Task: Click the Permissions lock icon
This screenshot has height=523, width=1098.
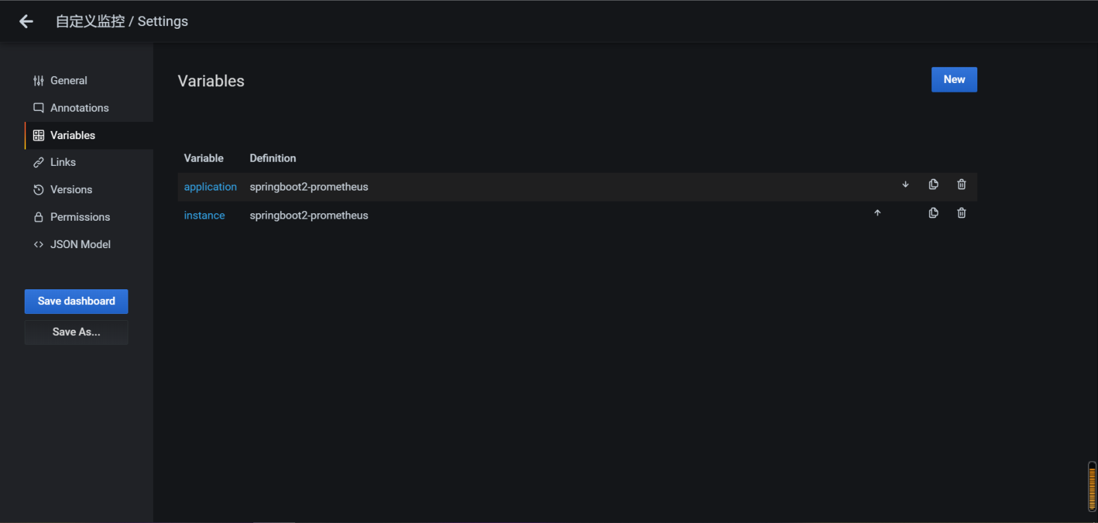Action: tap(38, 217)
